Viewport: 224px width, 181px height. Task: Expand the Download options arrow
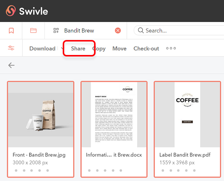click(62, 48)
